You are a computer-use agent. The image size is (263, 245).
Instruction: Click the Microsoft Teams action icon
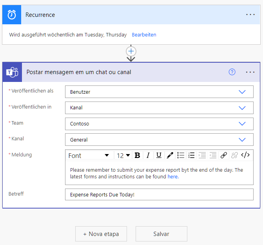point(12,72)
